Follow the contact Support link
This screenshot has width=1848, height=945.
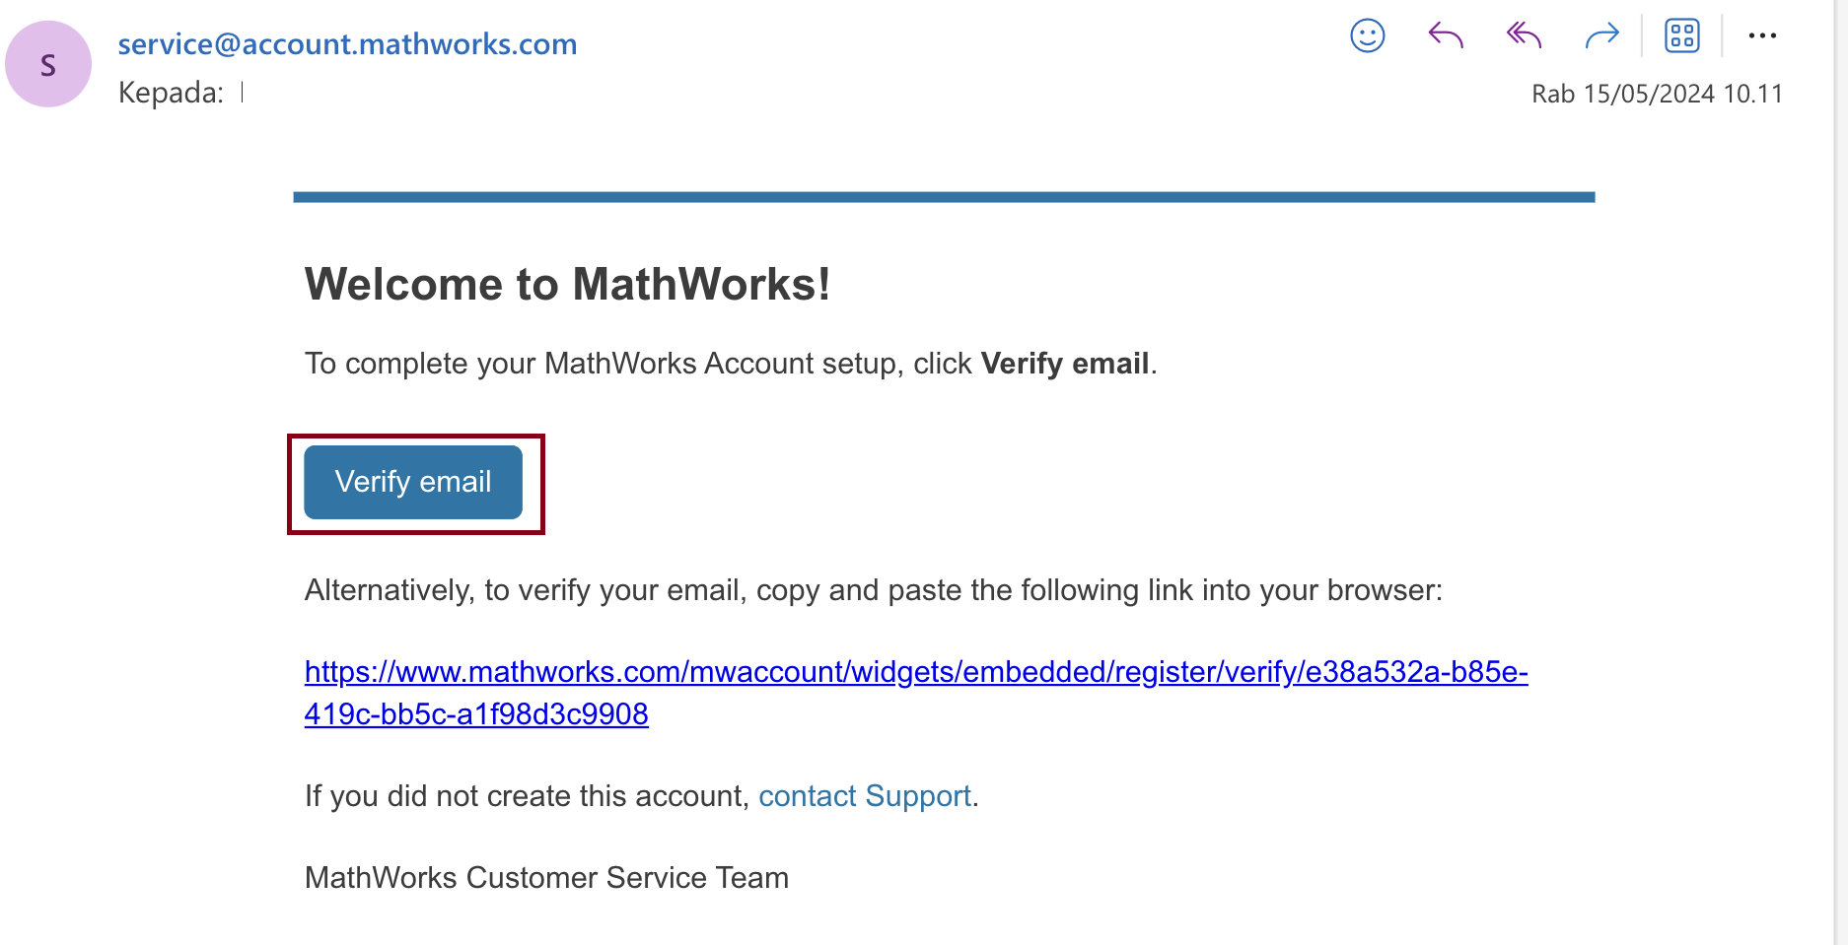(x=864, y=796)
